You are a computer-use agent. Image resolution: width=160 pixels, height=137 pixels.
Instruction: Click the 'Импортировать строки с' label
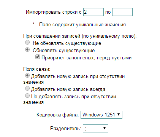click(x=54, y=12)
